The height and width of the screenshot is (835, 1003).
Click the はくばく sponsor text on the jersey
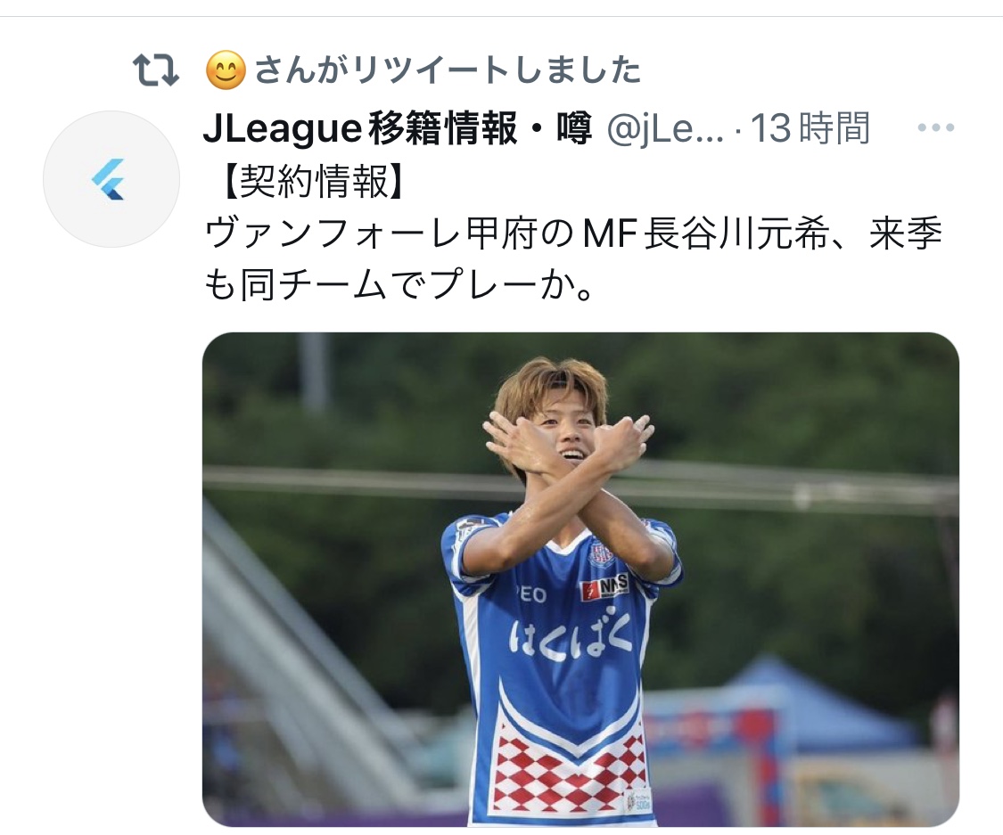571,637
